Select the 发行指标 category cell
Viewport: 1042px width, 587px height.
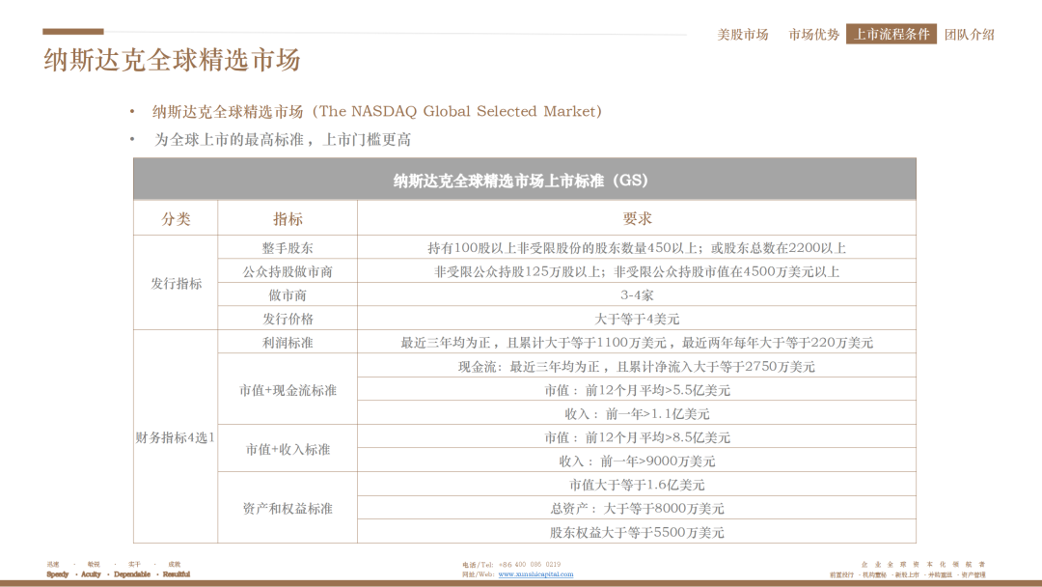pos(176,283)
